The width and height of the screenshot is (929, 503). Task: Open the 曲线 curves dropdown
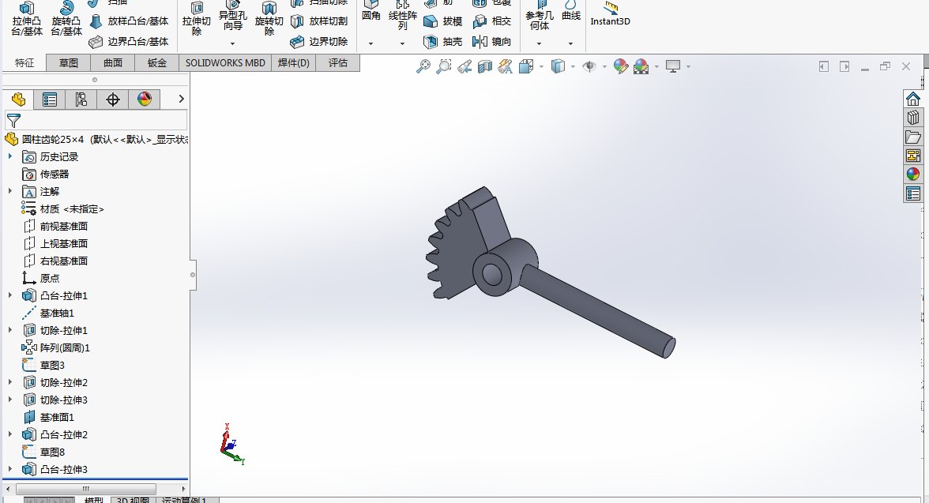(570, 43)
